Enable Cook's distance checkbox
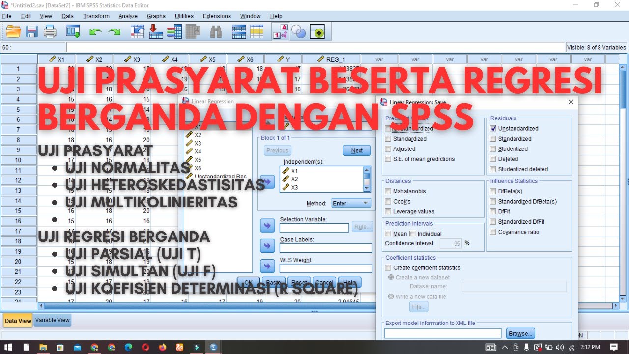The height and width of the screenshot is (354, 629). click(x=388, y=201)
